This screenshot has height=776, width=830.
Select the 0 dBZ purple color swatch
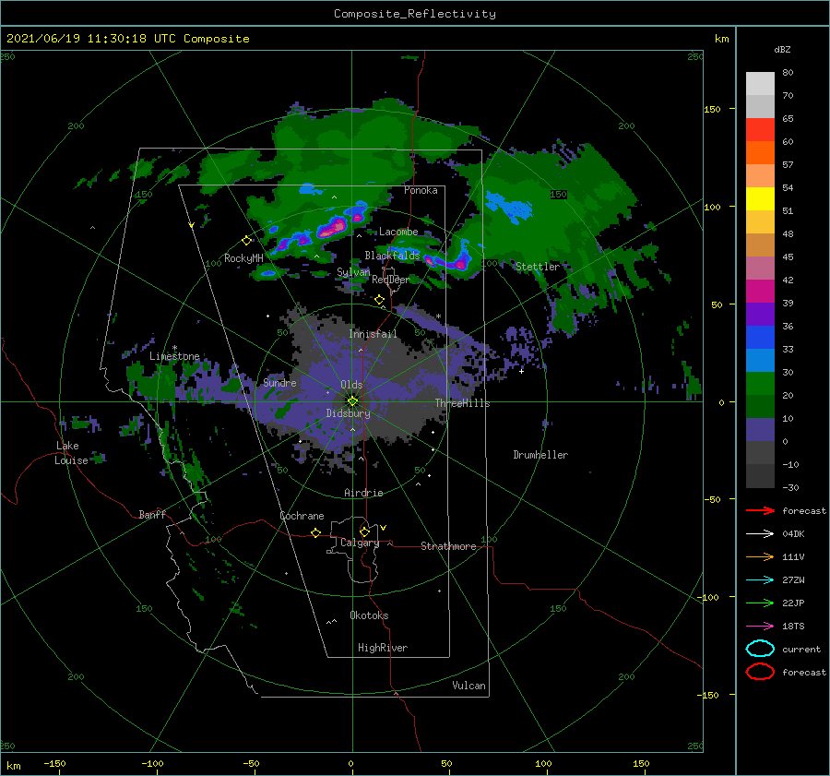760,430
